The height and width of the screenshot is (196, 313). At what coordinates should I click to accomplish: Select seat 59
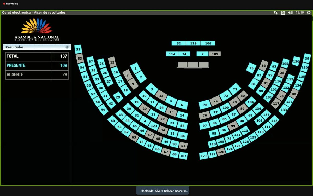(103, 110)
